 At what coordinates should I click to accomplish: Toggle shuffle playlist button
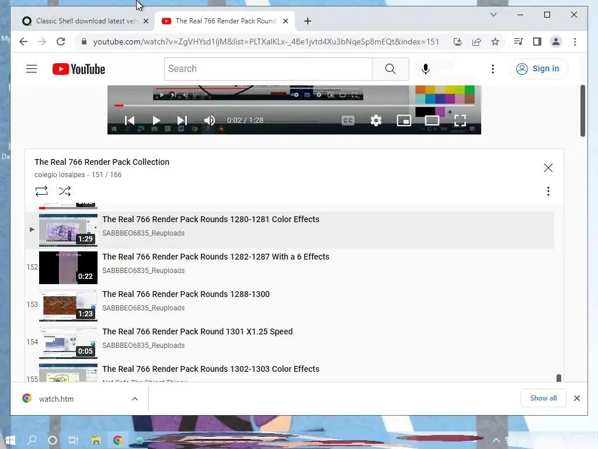point(64,191)
